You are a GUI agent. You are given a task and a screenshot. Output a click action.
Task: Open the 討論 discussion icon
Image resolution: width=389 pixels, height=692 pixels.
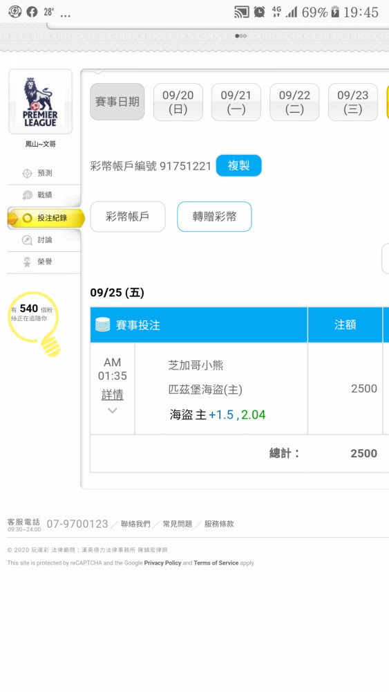(27, 239)
